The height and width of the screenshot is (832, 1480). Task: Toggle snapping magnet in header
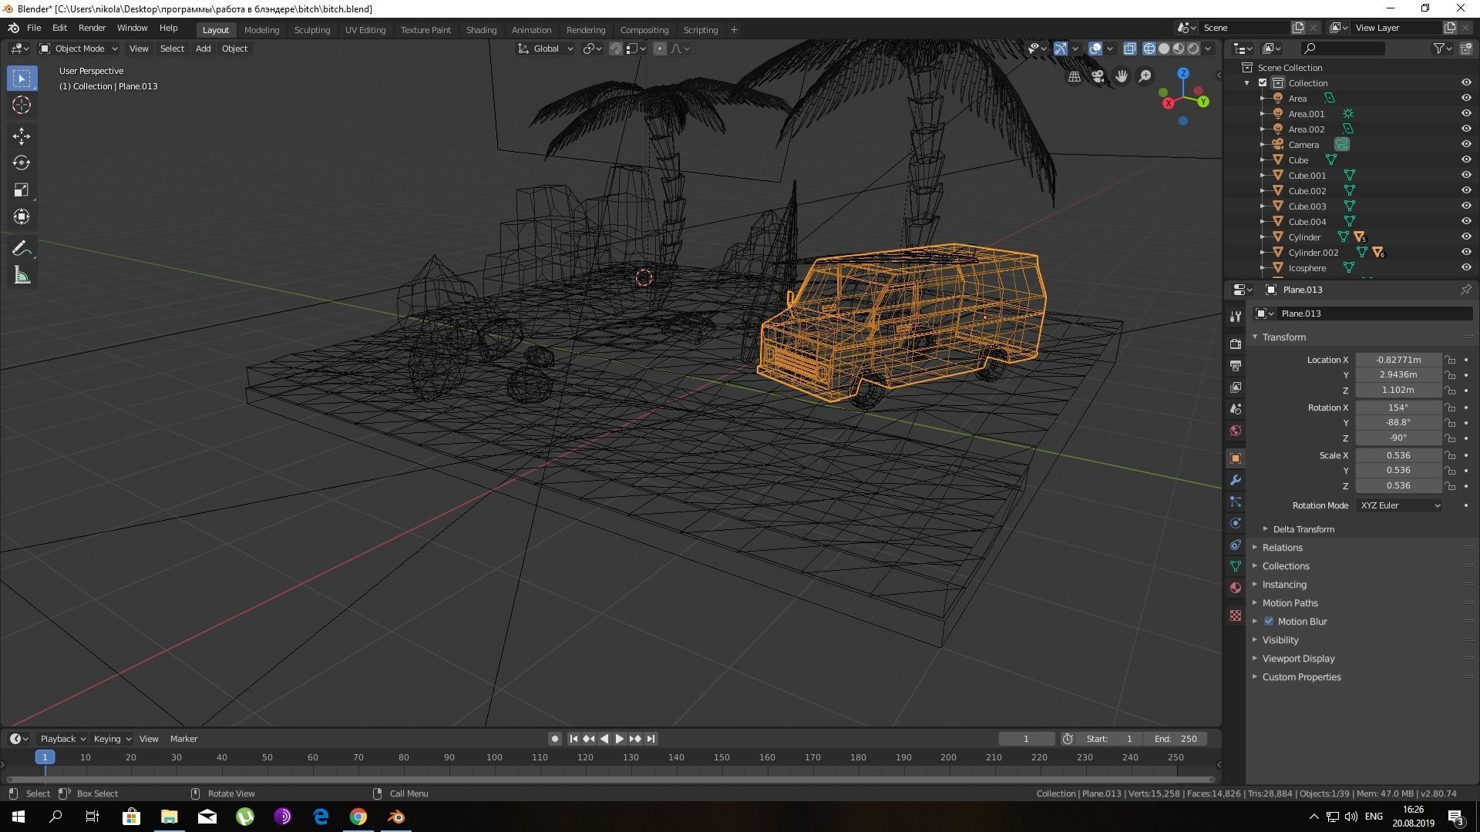pyautogui.click(x=615, y=49)
